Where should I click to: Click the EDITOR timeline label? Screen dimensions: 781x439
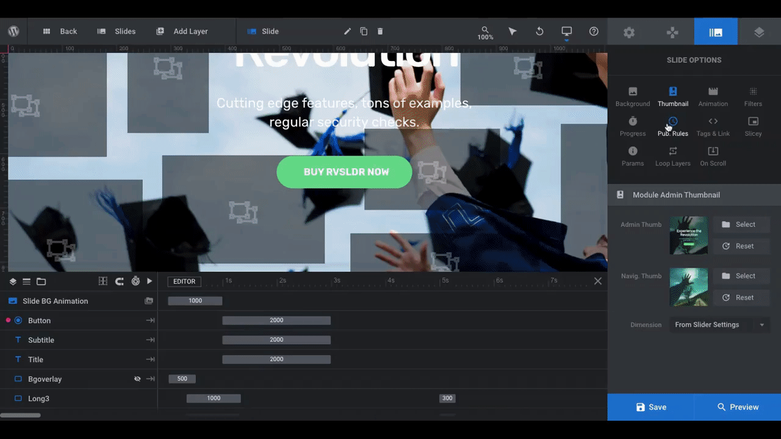(184, 281)
